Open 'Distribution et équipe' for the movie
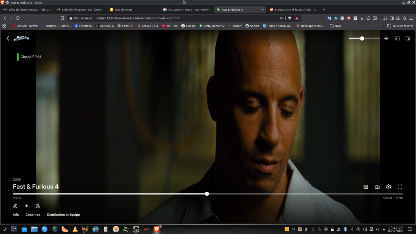This screenshot has width=416, height=234. tap(63, 214)
